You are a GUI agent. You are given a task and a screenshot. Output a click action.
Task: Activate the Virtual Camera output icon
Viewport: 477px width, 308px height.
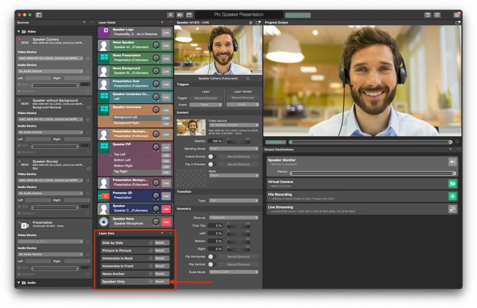tap(452, 183)
